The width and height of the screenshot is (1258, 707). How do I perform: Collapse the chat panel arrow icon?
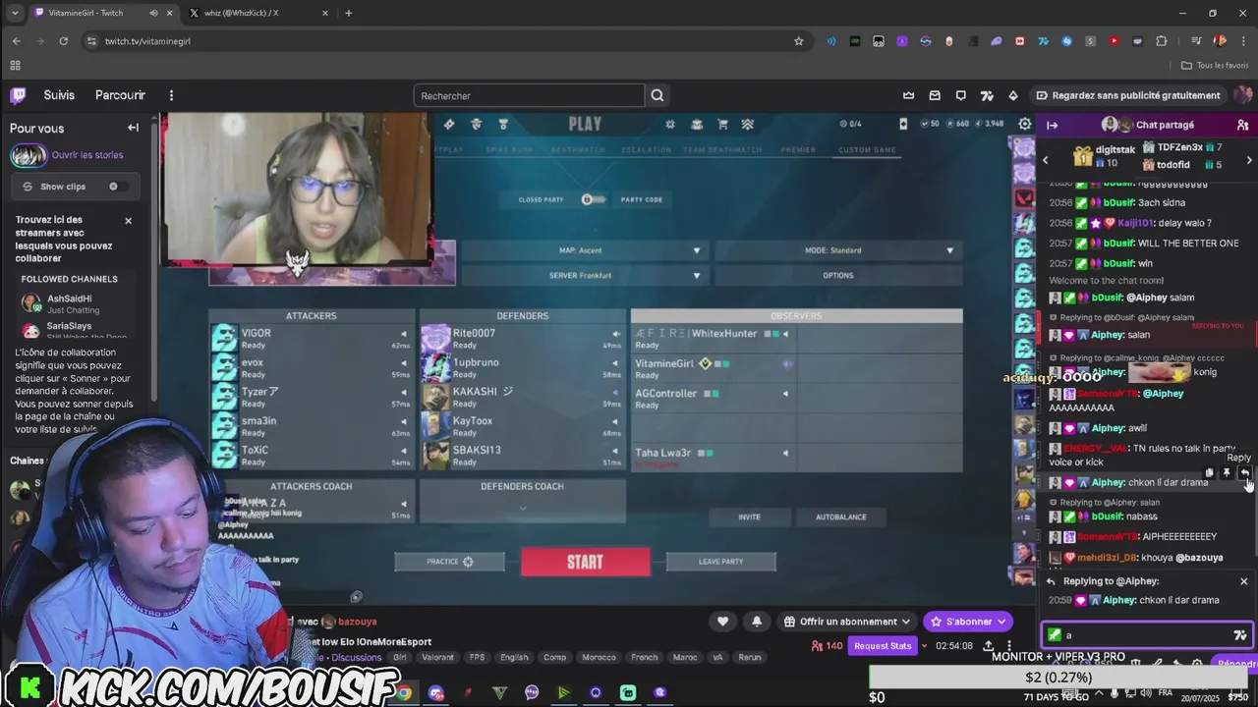[x=1052, y=125]
